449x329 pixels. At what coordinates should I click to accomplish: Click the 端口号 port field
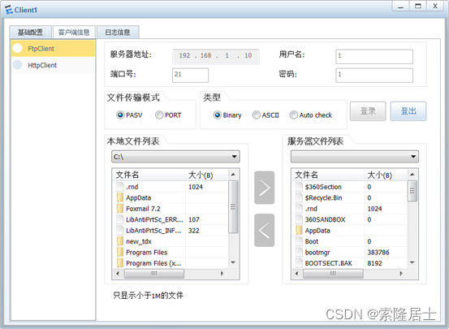coord(190,75)
